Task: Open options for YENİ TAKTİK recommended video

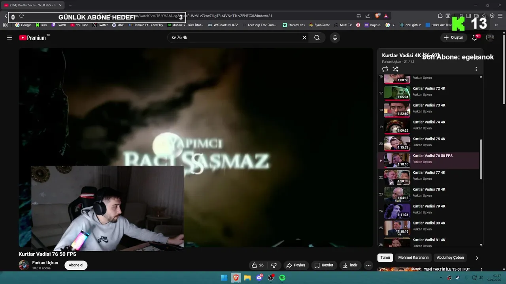Action: pos(481,270)
